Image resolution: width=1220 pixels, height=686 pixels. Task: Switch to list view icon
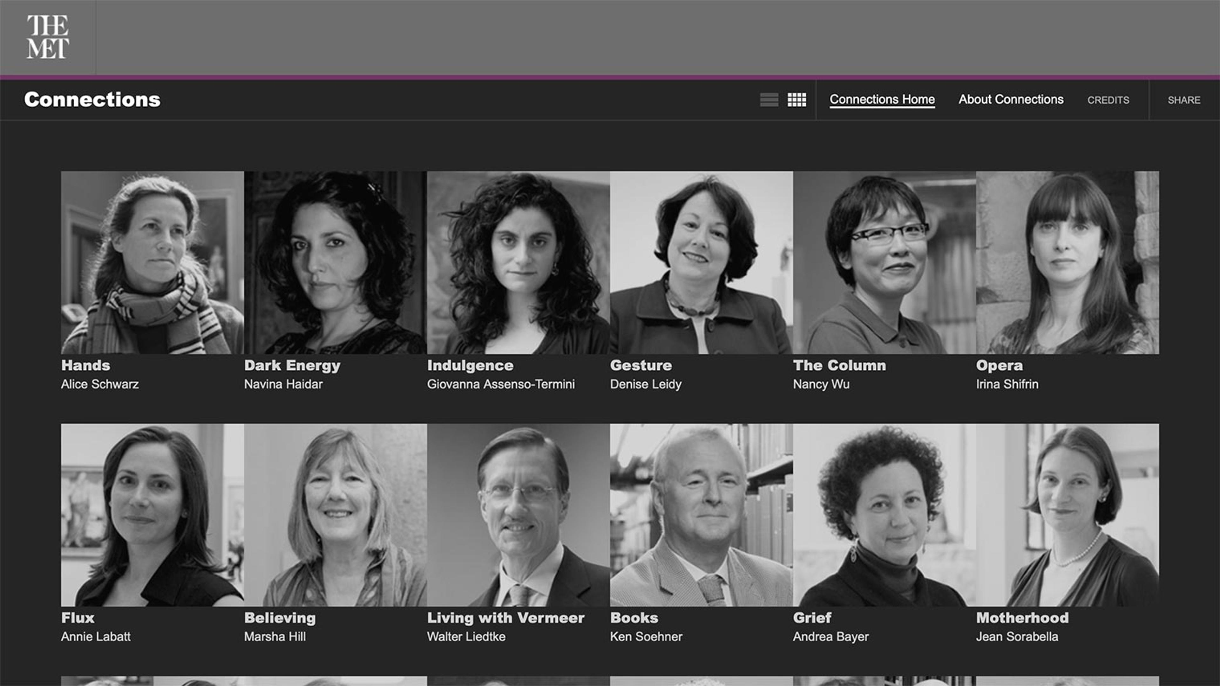click(769, 100)
